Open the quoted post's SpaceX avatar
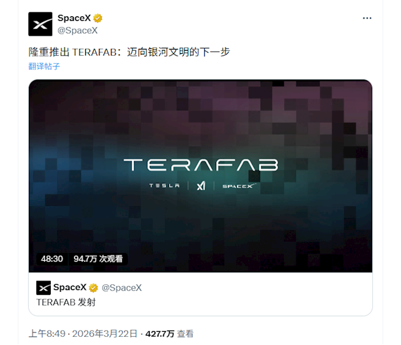Screen dimensions: 401x345 (43, 288)
